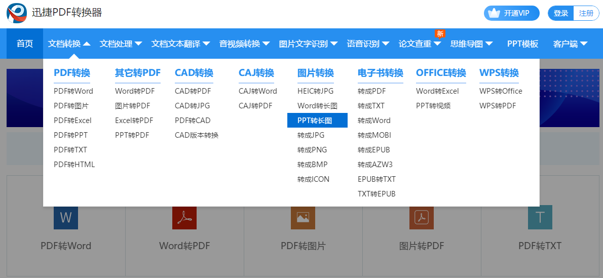The image size is (603, 278).
Task: Select 转成EPUB menu entry
Action: coord(374,149)
